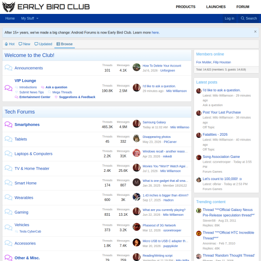Follow the 'here' link in notice
This screenshot has height=261, width=261.
pos(155,33)
